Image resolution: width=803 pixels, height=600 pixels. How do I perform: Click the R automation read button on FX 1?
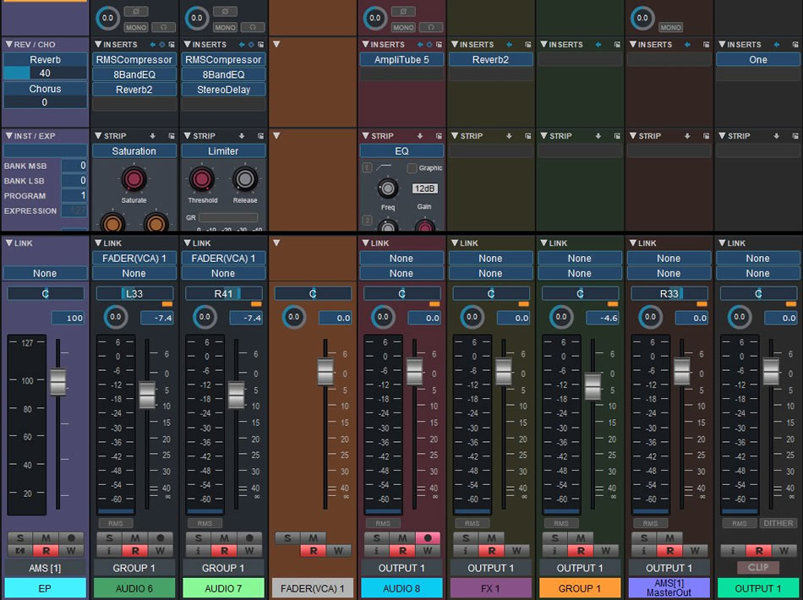490,551
